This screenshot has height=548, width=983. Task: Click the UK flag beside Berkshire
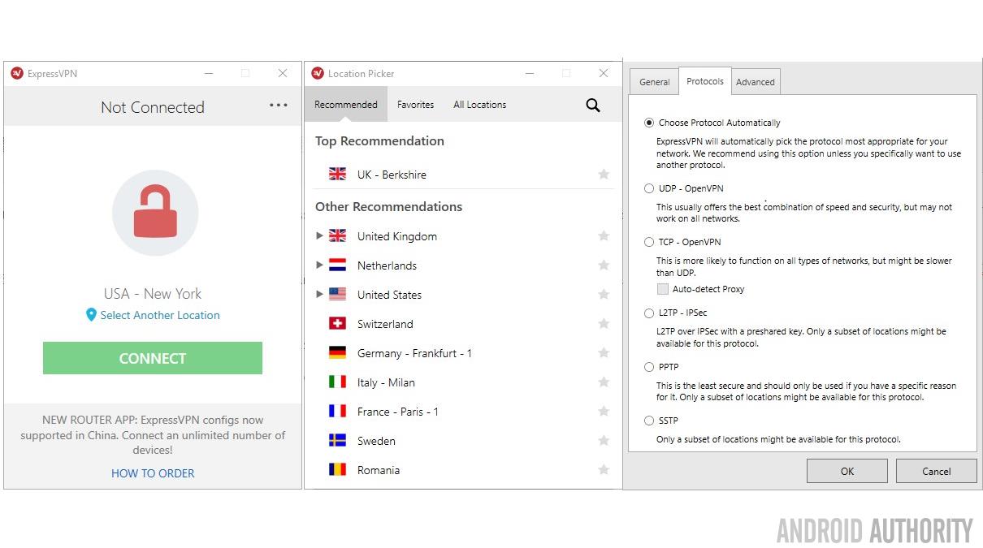pos(337,174)
